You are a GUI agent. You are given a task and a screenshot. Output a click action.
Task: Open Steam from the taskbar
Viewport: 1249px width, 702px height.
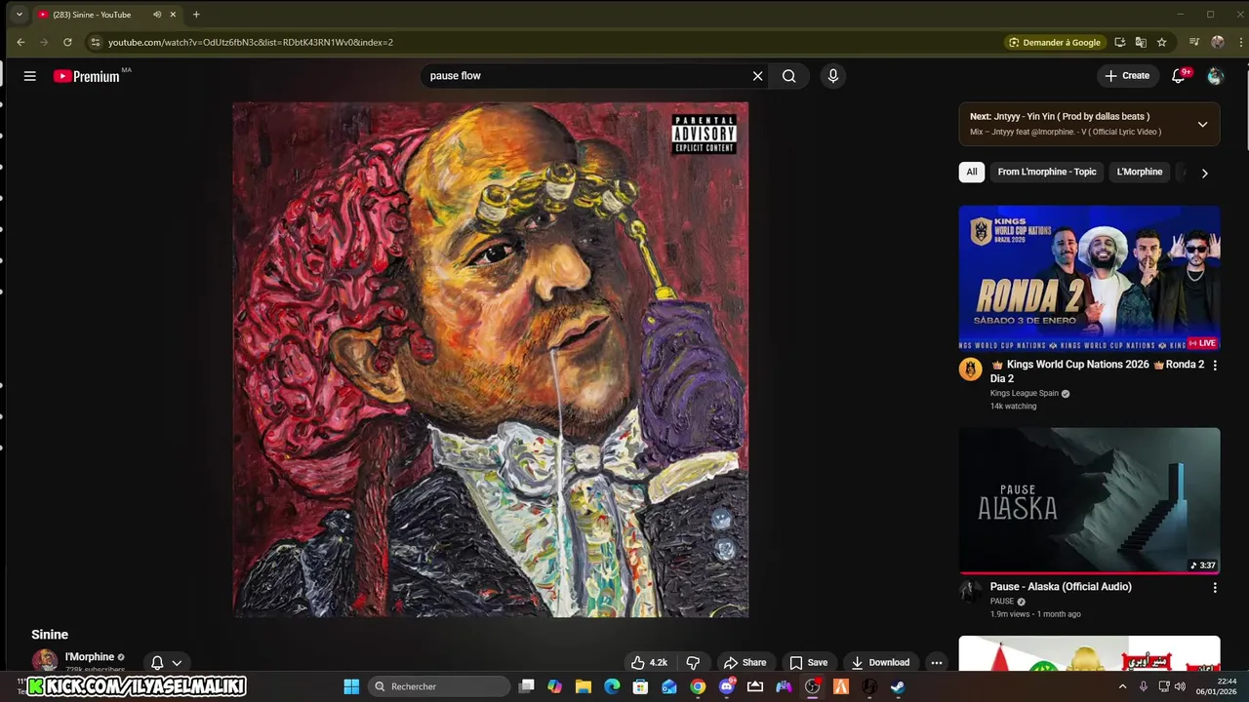(x=898, y=686)
